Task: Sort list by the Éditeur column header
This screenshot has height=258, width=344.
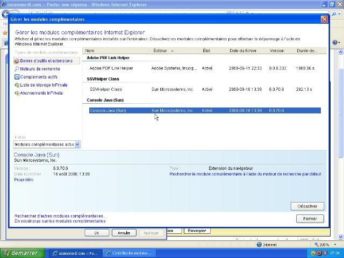Action: click(x=174, y=51)
